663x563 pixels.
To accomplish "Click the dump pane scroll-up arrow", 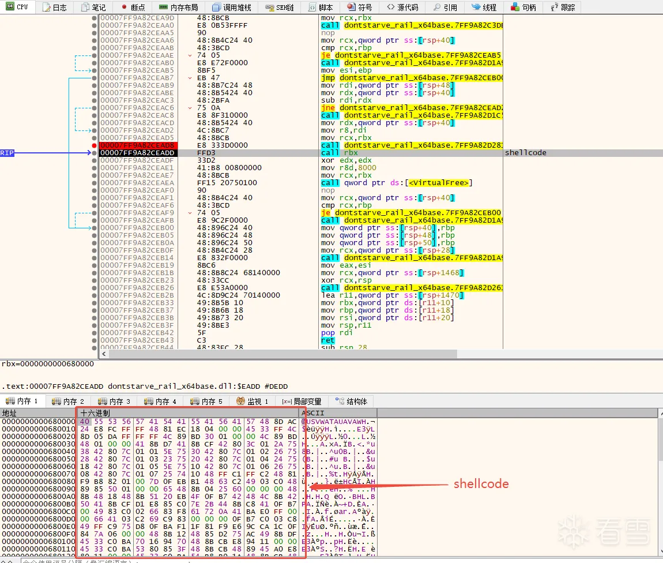I will [661, 412].
